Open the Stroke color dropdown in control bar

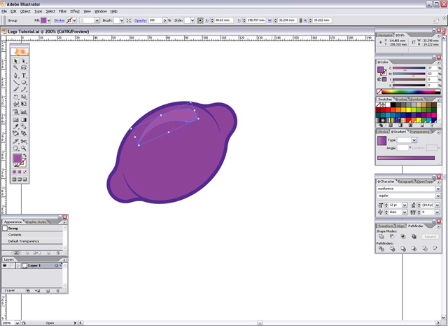tap(74, 20)
